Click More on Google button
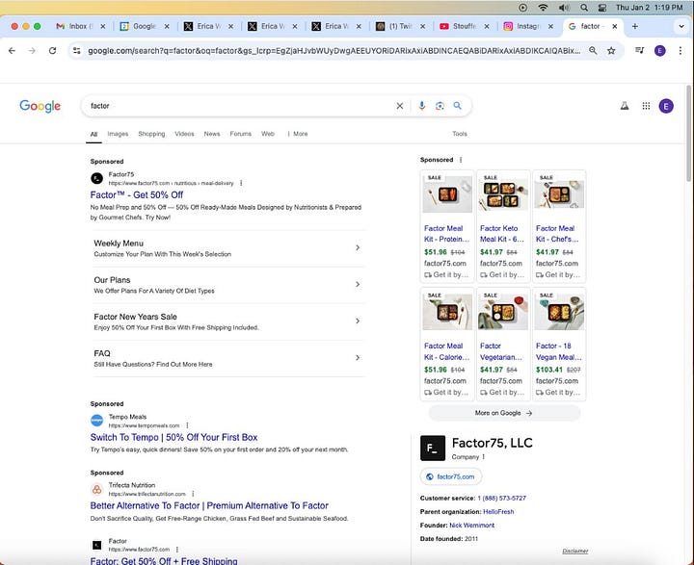The width and height of the screenshot is (694, 565). (504, 413)
